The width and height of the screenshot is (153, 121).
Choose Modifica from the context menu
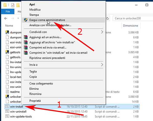coord(35,9)
